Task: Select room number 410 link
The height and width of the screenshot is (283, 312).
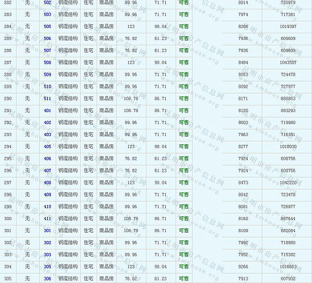Action: [47, 207]
